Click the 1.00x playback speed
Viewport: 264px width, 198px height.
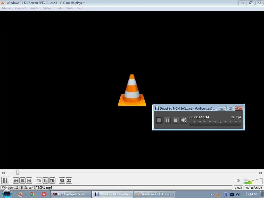[238, 188]
